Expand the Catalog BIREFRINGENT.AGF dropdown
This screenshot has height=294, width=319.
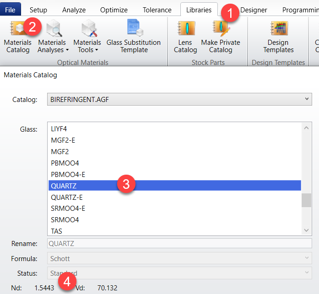179,99
